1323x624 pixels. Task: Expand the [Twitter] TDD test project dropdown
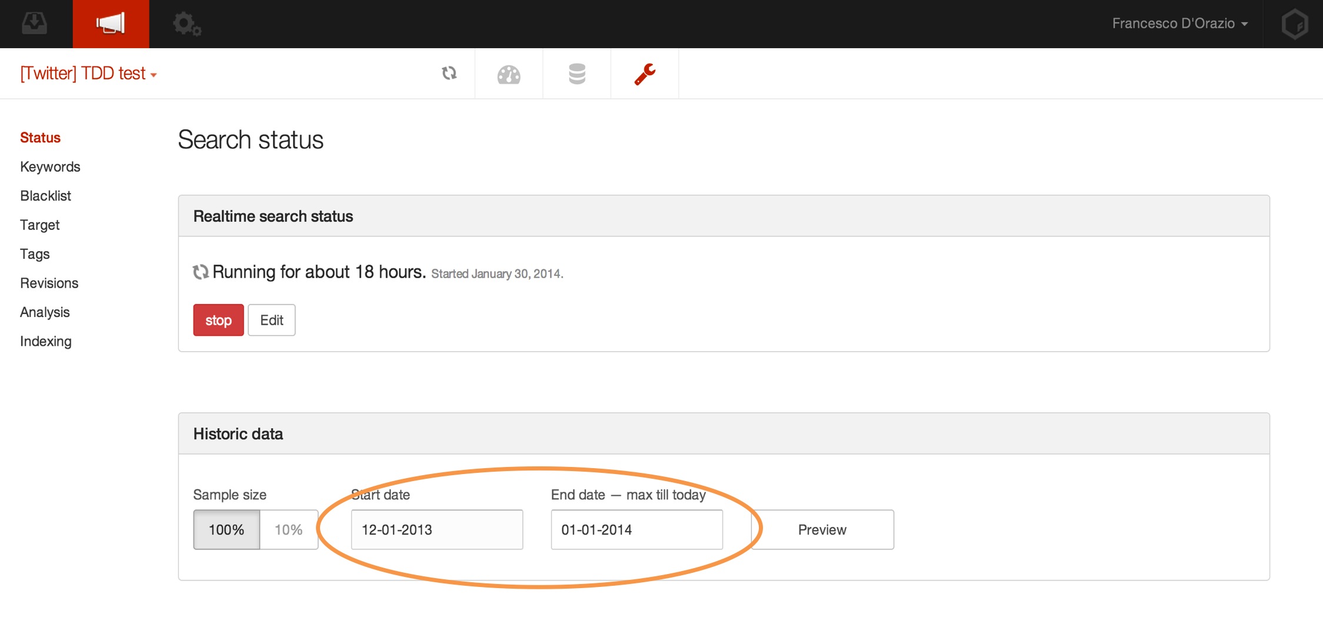click(x=88, y=74)
